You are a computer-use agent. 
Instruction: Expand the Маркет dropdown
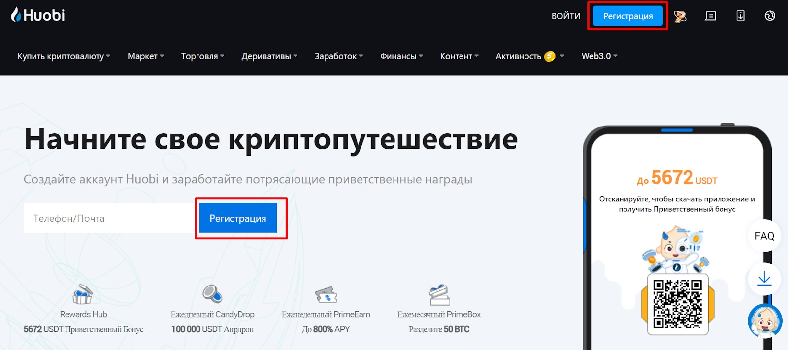tap(146, 56)
